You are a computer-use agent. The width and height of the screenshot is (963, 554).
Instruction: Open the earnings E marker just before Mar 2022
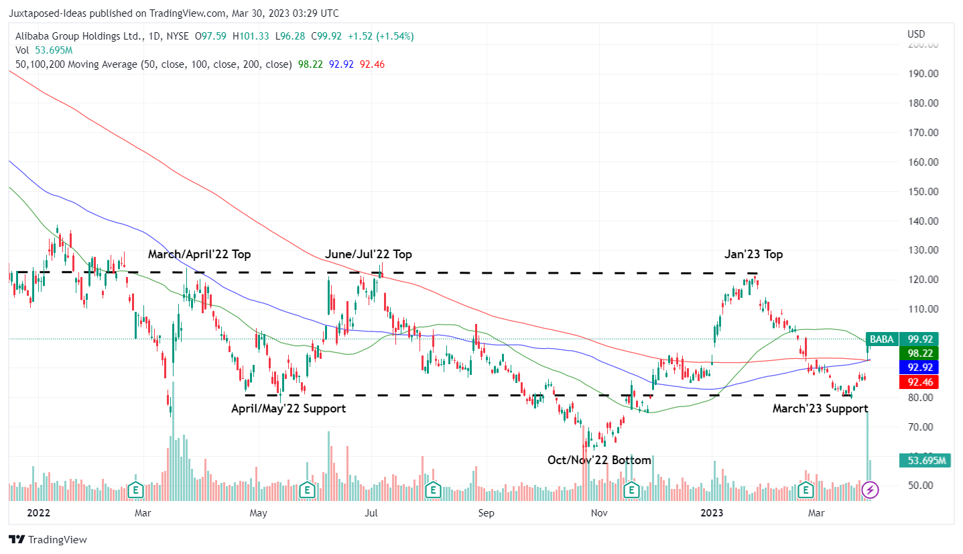coord(136,490)
